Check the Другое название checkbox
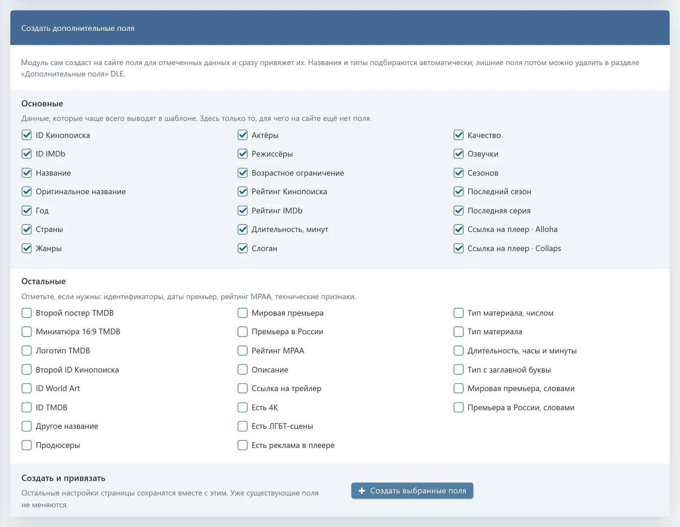 click(27, 426)
